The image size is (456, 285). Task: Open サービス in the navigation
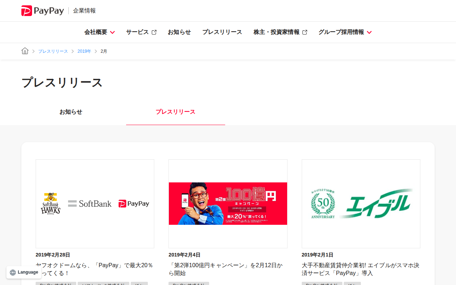pyautogui.click(x=138, y=32)
